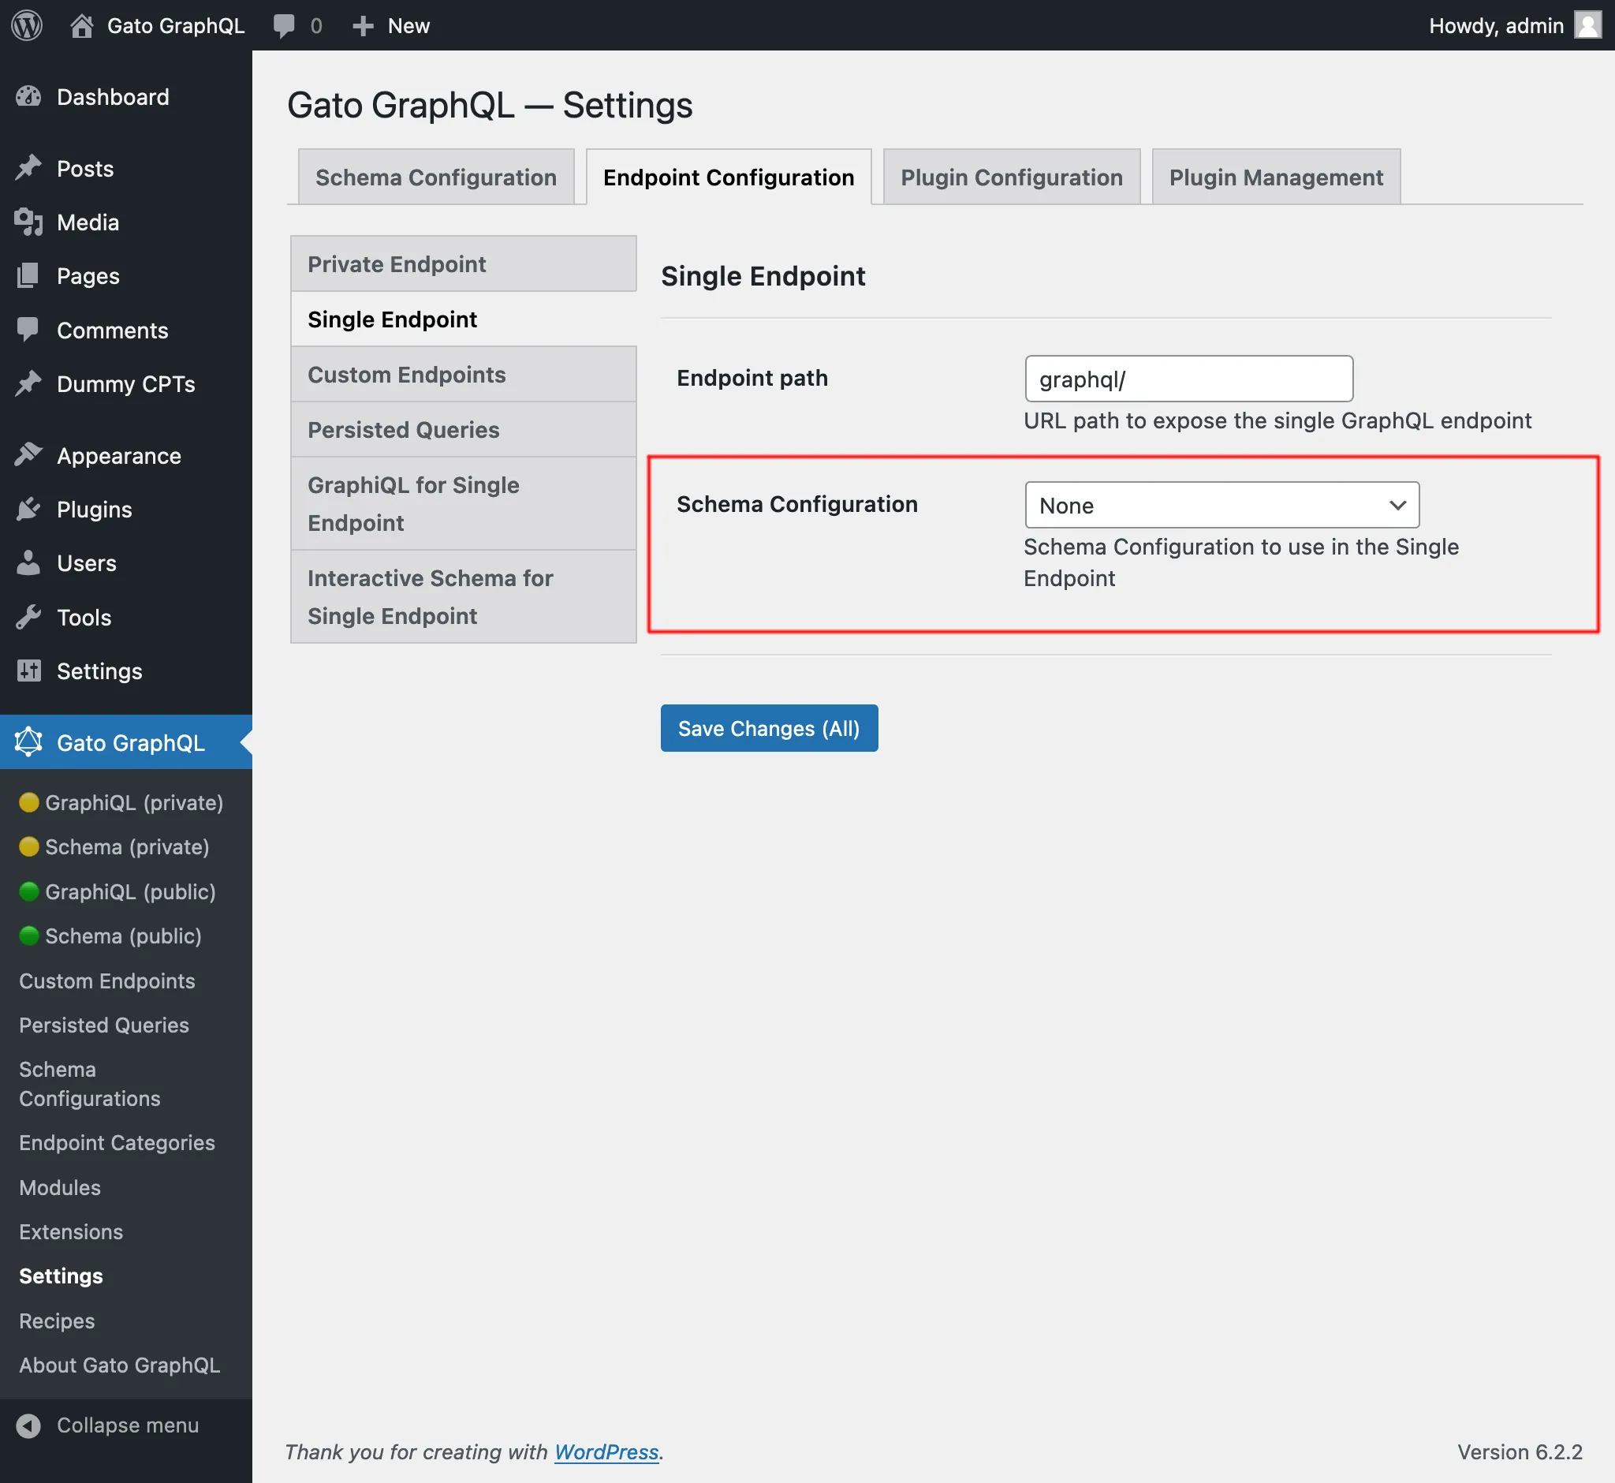The height and width of the screenshot is (1483, 1615).
Task: Open the Schema Configuration dropdown showing None
Action: click(1222, 505)
